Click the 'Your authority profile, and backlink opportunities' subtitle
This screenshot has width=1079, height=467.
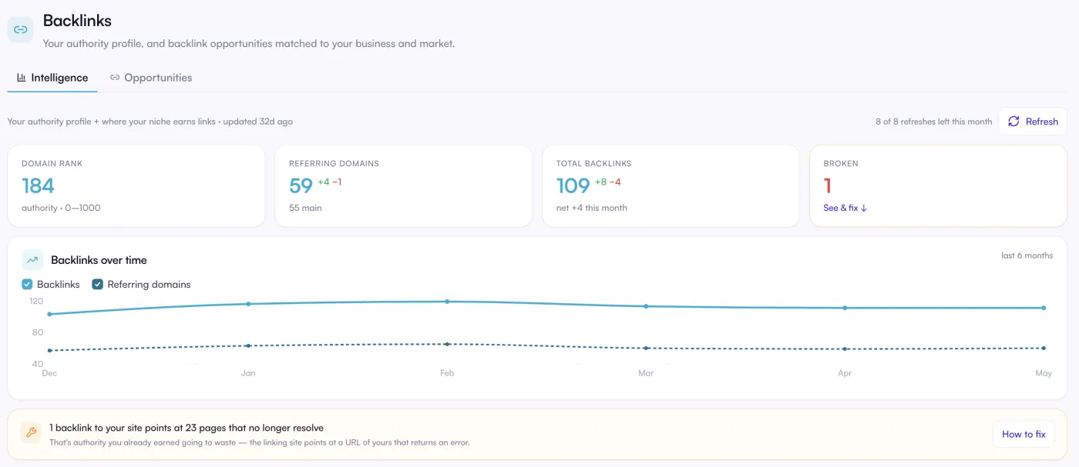tap(249, 44)
